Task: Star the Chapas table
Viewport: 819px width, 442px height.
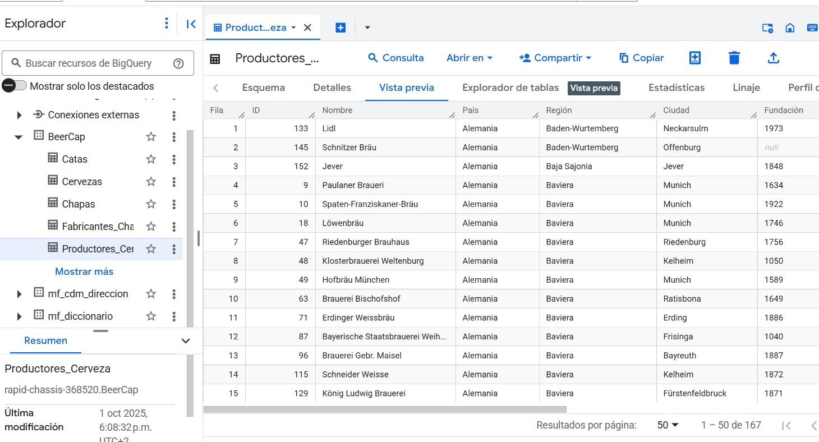Action: (x=151, y=204)
